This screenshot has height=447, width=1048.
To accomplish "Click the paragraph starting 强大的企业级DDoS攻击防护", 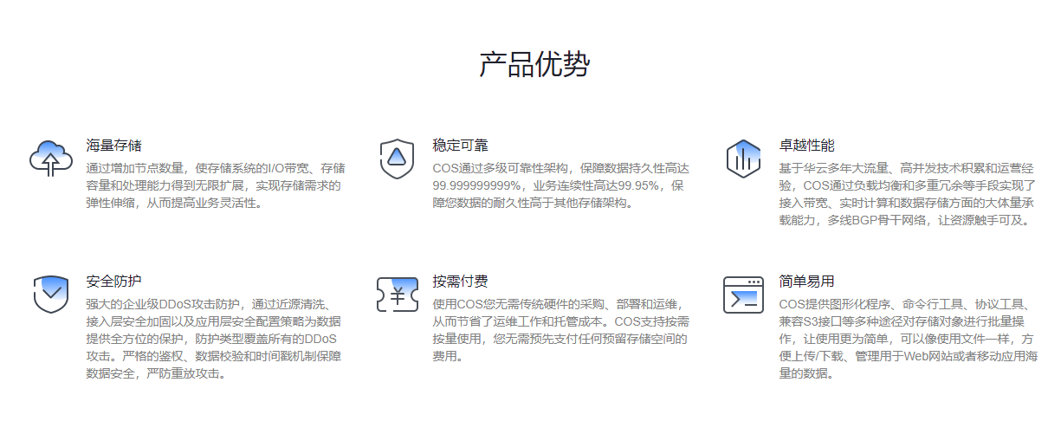I will 214,339.
